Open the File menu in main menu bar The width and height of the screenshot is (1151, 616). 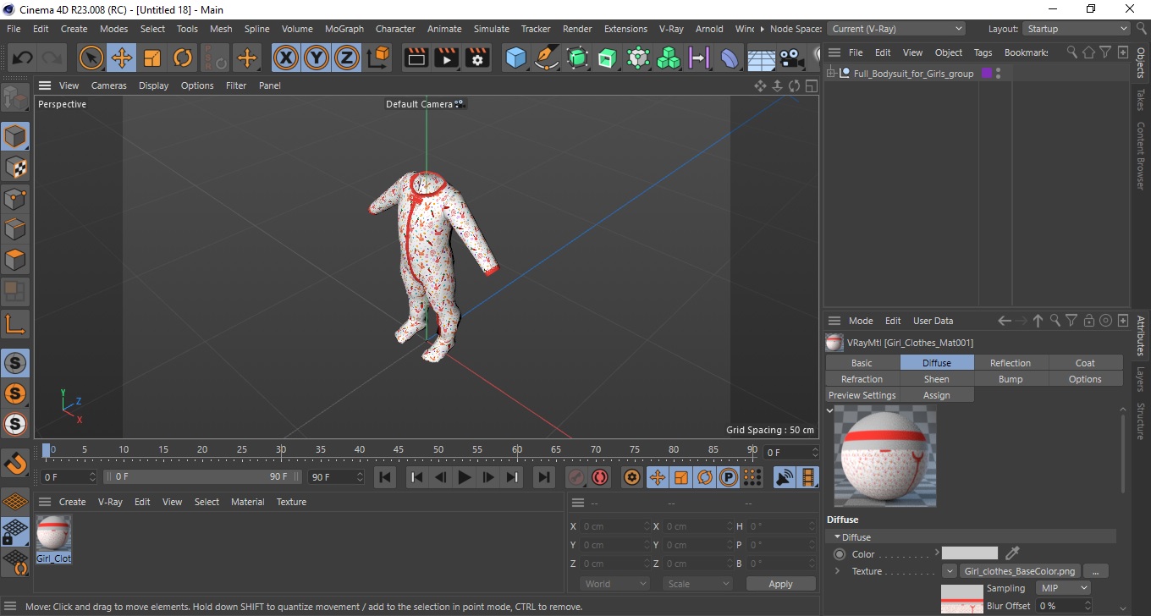(x=14, y=29)
